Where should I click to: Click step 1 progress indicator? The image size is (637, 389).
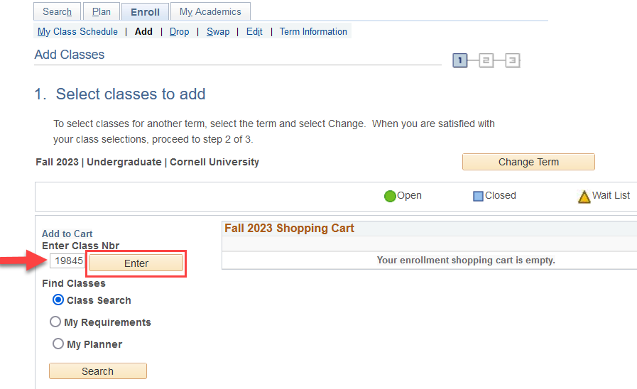pos(460,61)
